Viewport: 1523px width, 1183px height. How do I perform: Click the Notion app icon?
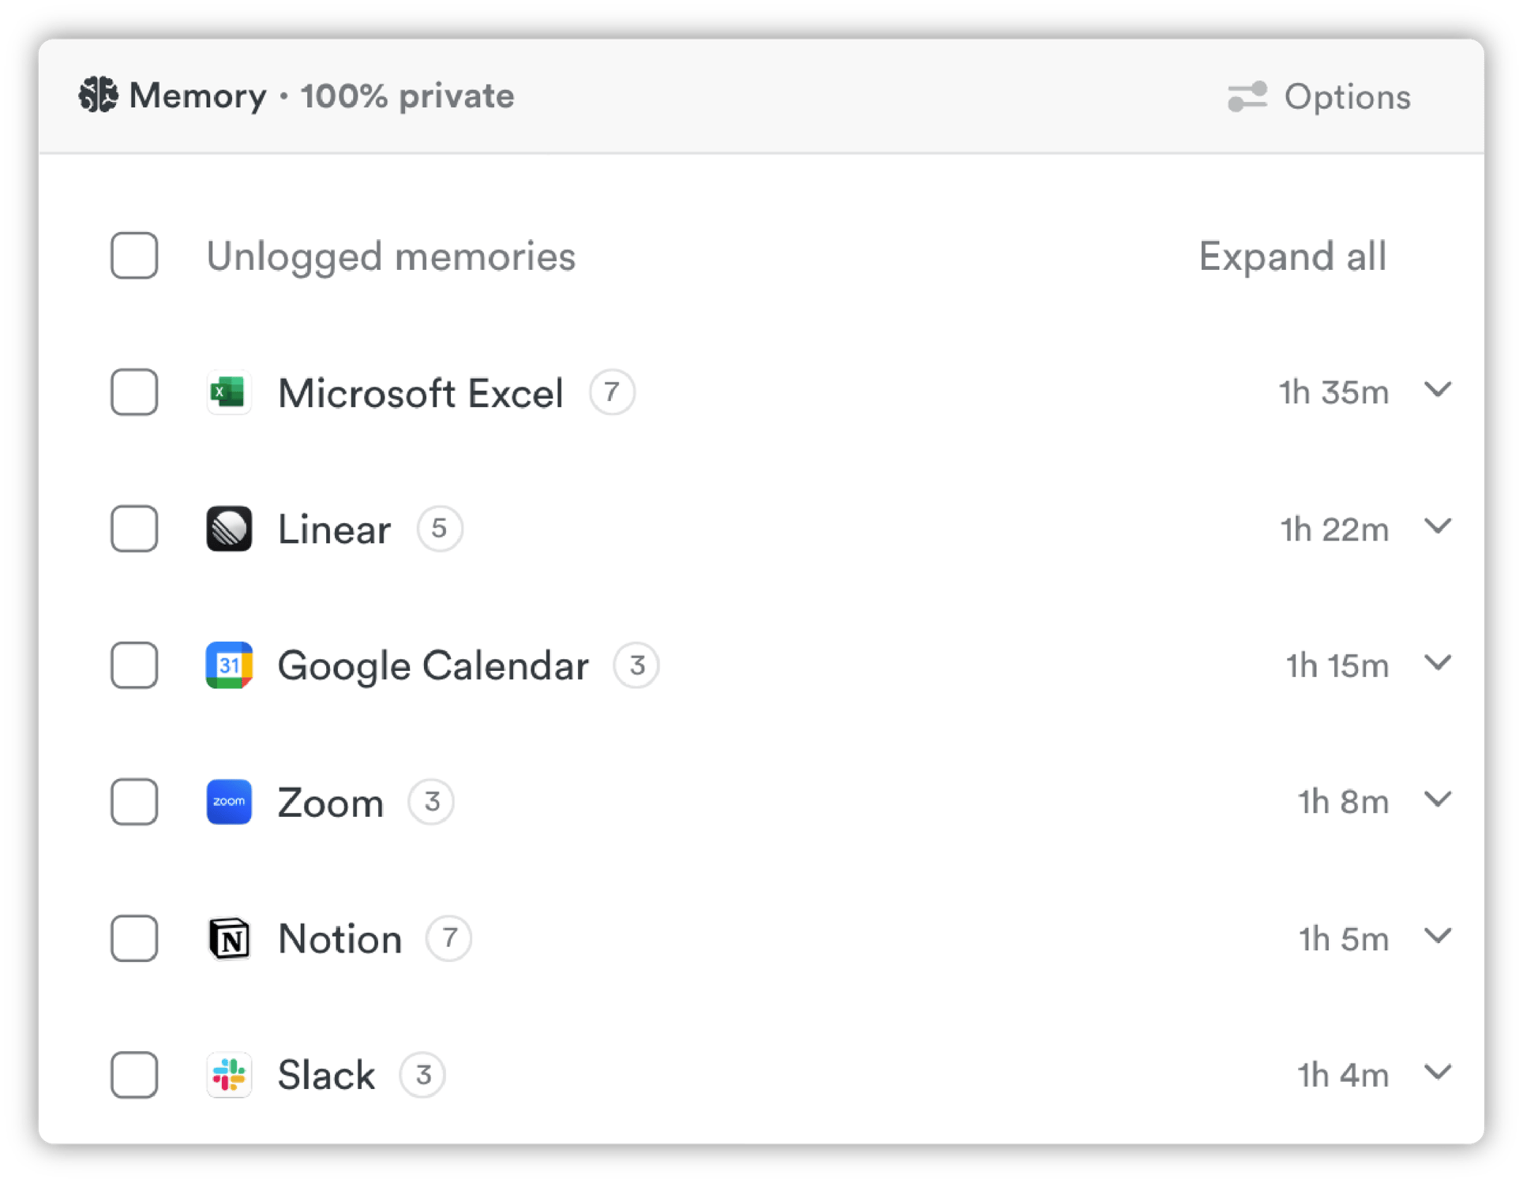[229, 938]
